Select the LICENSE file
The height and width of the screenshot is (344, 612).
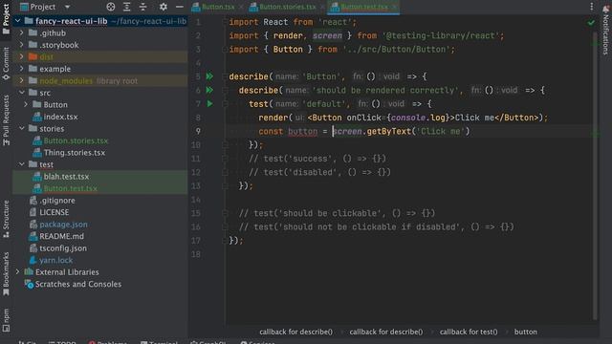click(x=54, y=212)
